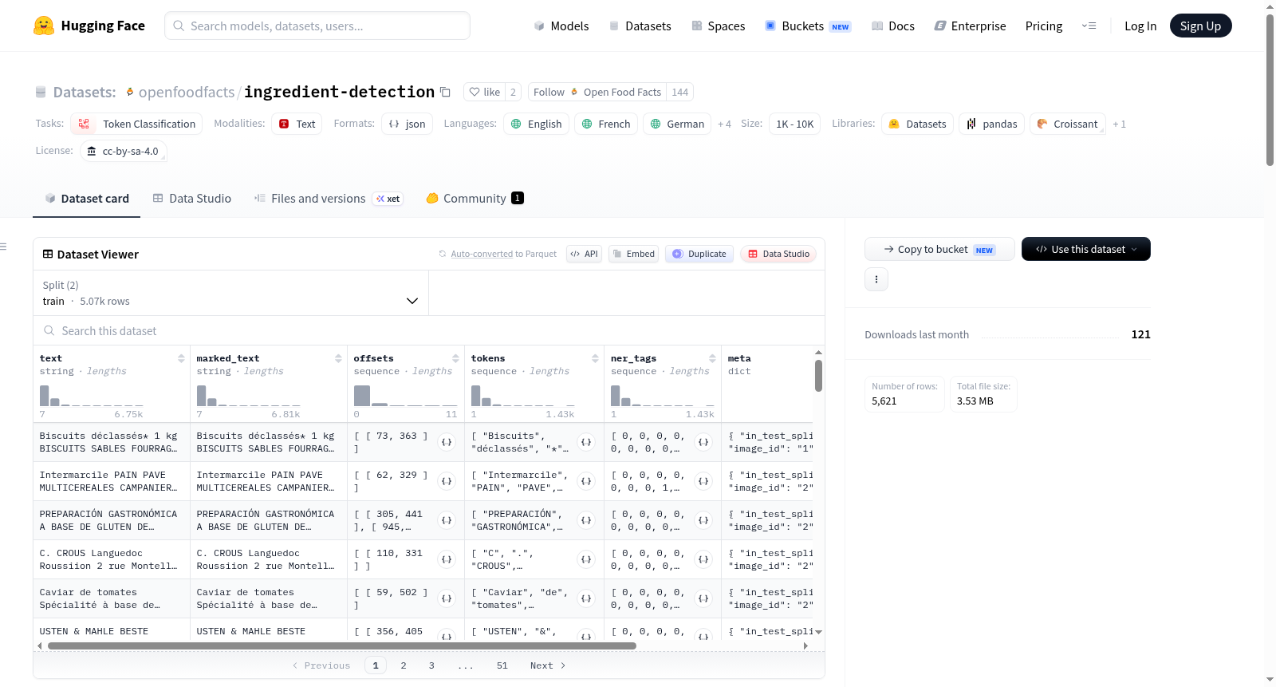Go to Models in top navigation
1276x687 pixels.
point(561,26)
